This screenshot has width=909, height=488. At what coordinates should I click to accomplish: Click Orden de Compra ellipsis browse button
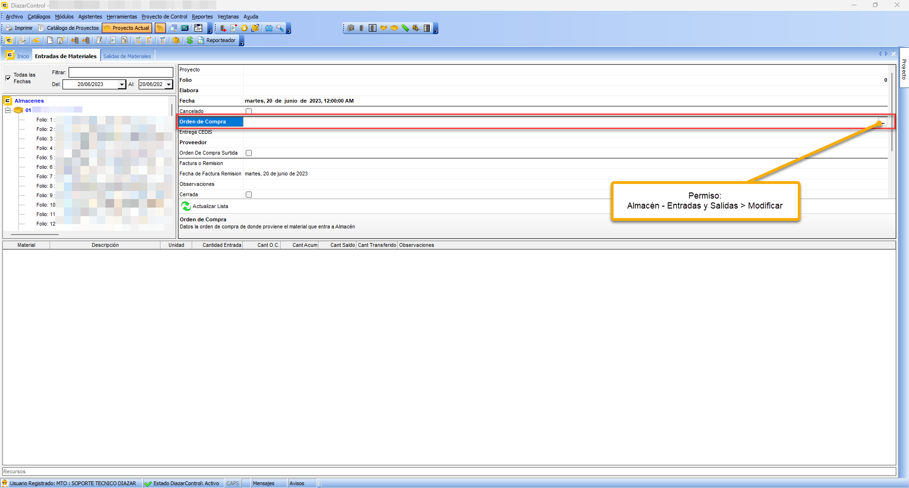[883, 122]
